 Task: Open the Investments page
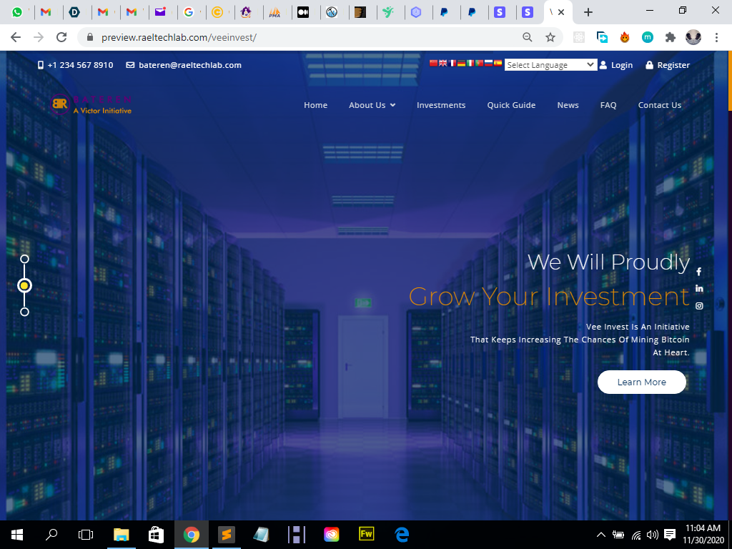tap(441, 105)
